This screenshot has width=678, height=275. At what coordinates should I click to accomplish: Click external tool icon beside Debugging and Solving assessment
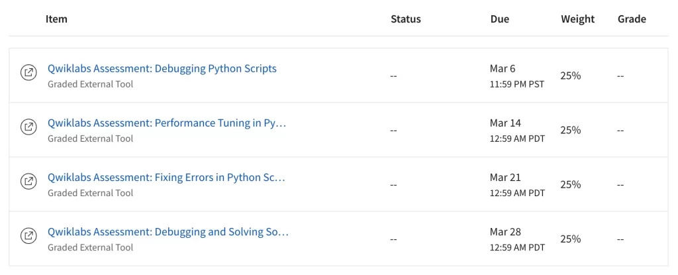(x=28, y=235)
